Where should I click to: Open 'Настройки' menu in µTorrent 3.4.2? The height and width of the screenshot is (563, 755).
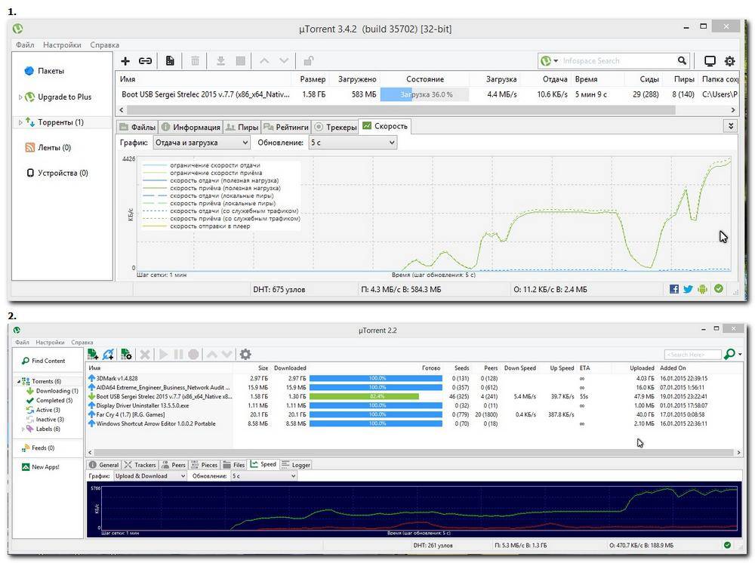click(x=62, y=45)
